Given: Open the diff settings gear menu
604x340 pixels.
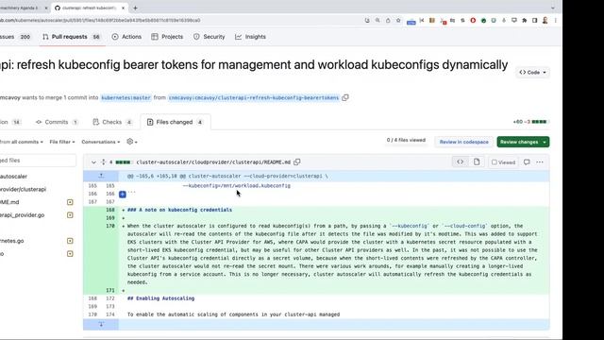Looking at the screenshot, I should pyautogui.click(x=132, y=142).
